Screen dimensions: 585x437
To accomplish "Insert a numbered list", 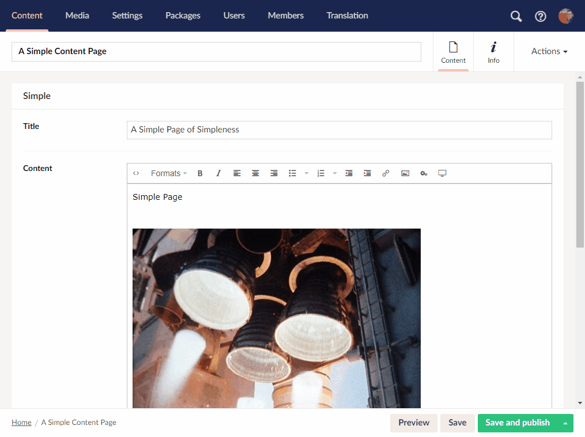I will (x=321, y=173).
